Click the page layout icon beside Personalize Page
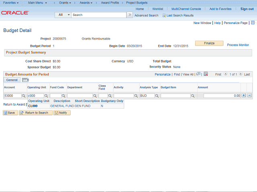The image size is (257, 192). [x=253, y=23]
